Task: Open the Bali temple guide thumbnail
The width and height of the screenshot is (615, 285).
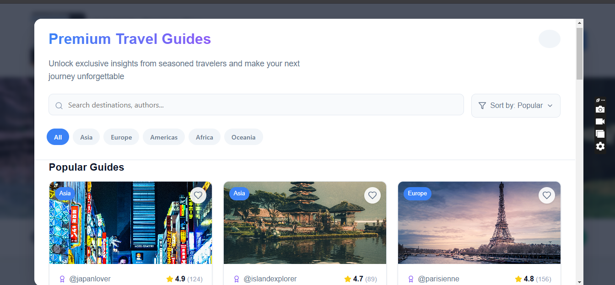Action: [x=305, y=223]
